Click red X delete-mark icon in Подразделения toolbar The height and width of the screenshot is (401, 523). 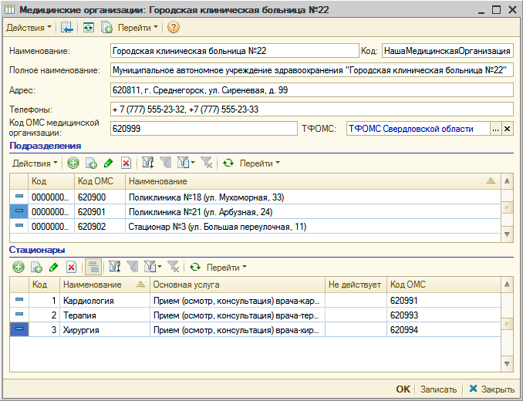126,163
